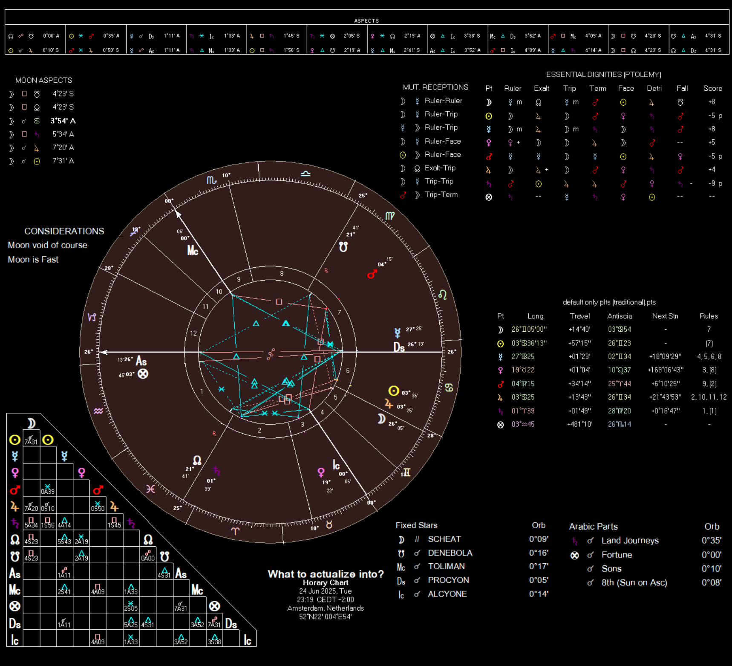Click the North Node glyph in the chart wheel

coord(197,460)
